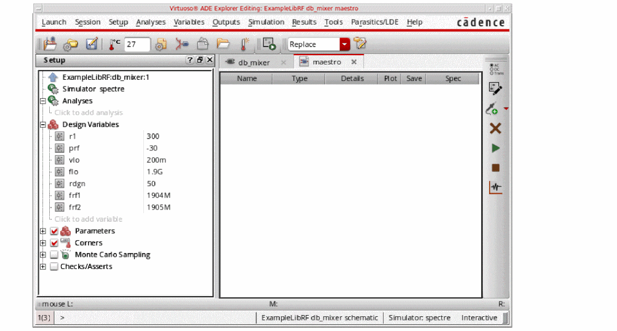The width and height of the screenshot is (617, 331).
Task: Click the temperature input field showing 27
Action: (x=137, y=44)
